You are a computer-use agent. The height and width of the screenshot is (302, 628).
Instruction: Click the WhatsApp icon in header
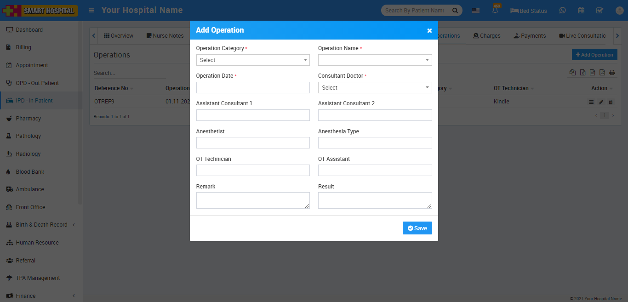point(562,11)
